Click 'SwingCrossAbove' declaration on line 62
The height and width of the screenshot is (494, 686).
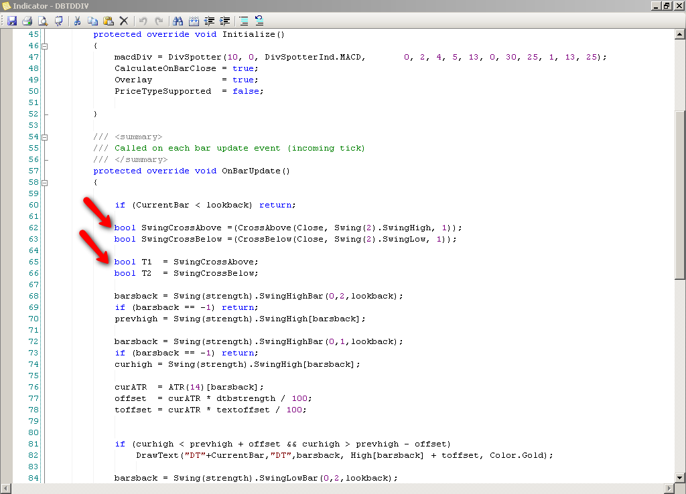[181, 228]
